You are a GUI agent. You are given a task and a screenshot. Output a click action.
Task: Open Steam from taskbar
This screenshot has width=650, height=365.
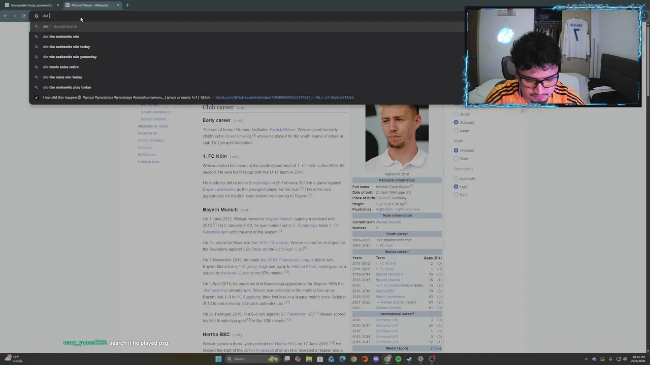[x=409, y=359]
